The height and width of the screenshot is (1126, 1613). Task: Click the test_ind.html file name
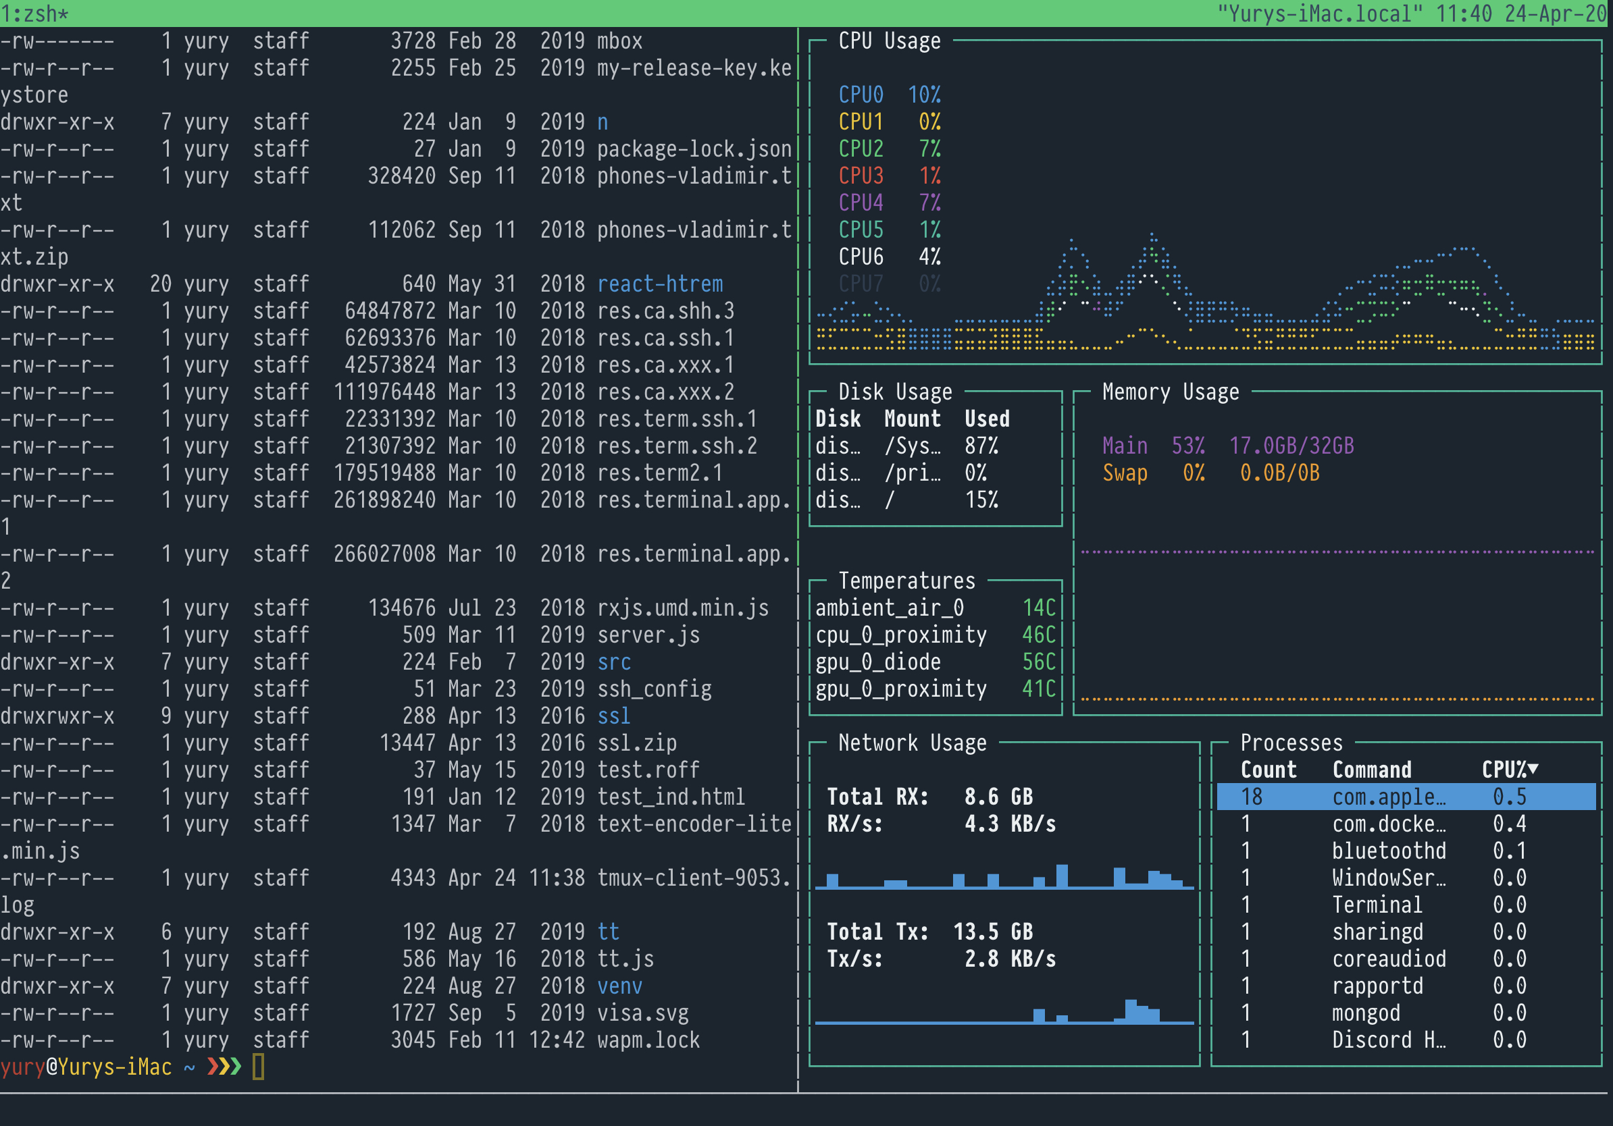[x=671, y=797]
